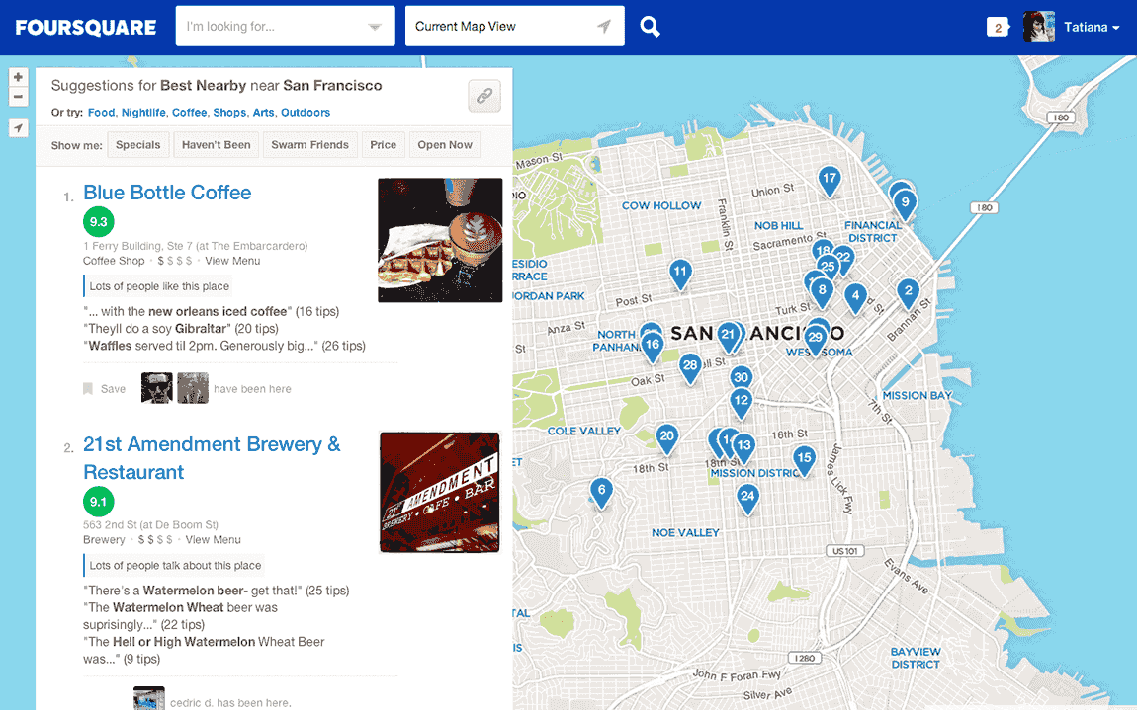Screen dimensions: 1137x710
Task: Select map pin number 21
Action: [x=728, y=336]
